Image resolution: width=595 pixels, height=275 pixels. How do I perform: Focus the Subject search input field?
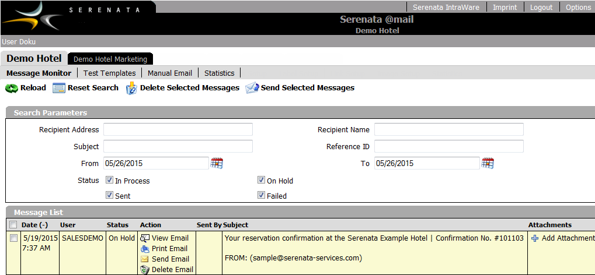pyautogui.click(x=178, y=146)
